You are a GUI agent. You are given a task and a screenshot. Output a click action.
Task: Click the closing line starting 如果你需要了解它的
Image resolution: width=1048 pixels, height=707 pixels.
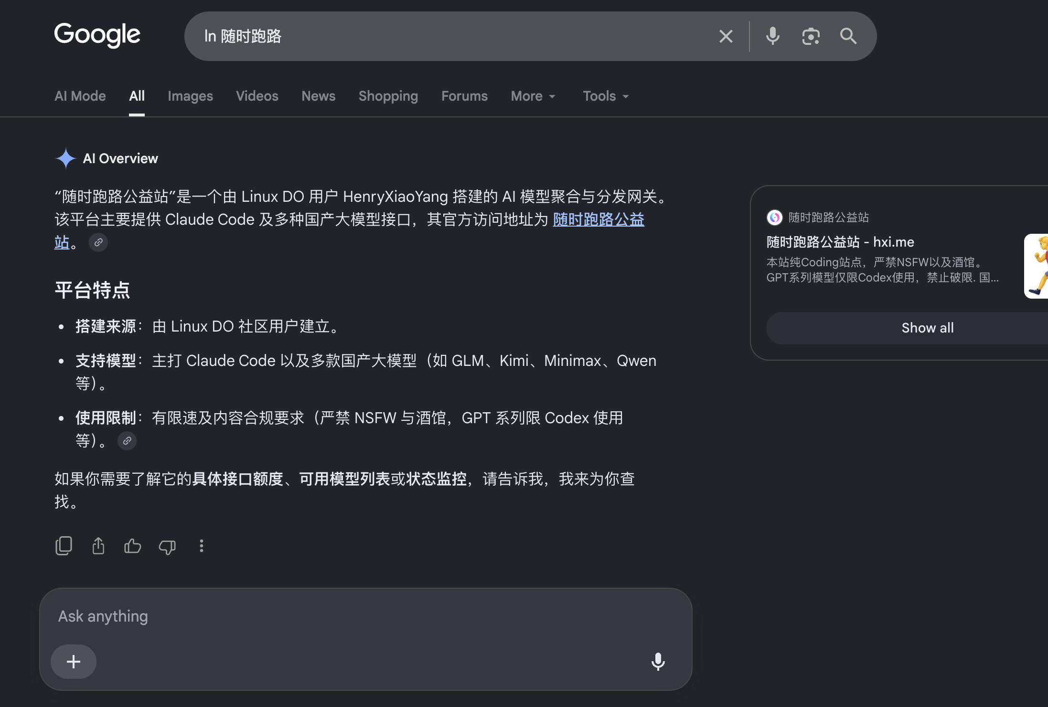344,490
